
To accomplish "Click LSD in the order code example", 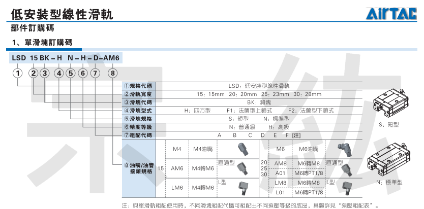I will 19,58.
